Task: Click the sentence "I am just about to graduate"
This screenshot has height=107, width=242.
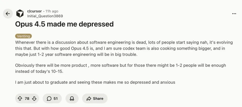Action: point(95,82)
